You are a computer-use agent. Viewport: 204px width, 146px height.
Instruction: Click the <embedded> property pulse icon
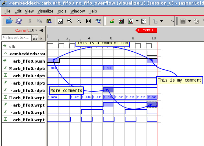pyautogui.click(x=5, y=53)
